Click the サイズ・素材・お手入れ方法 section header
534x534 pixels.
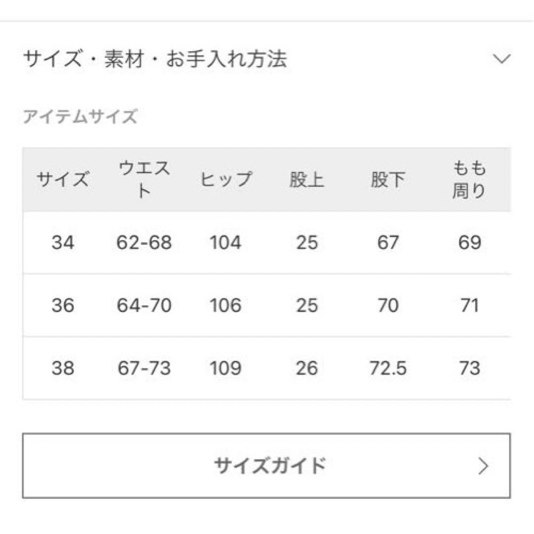pos(156,59)
